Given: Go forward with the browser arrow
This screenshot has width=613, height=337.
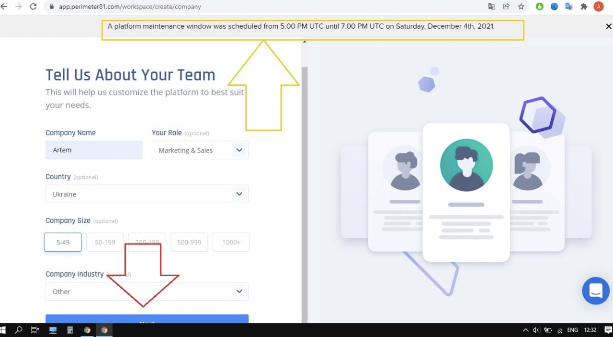Looking at the screenshot, I should coord(18,7).
